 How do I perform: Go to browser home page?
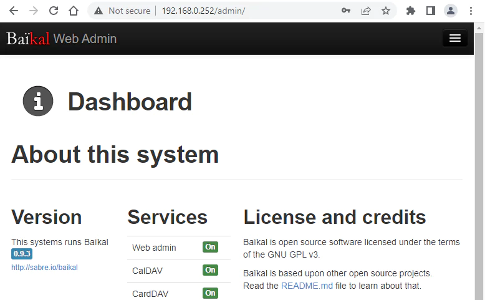tap(74, 11)
